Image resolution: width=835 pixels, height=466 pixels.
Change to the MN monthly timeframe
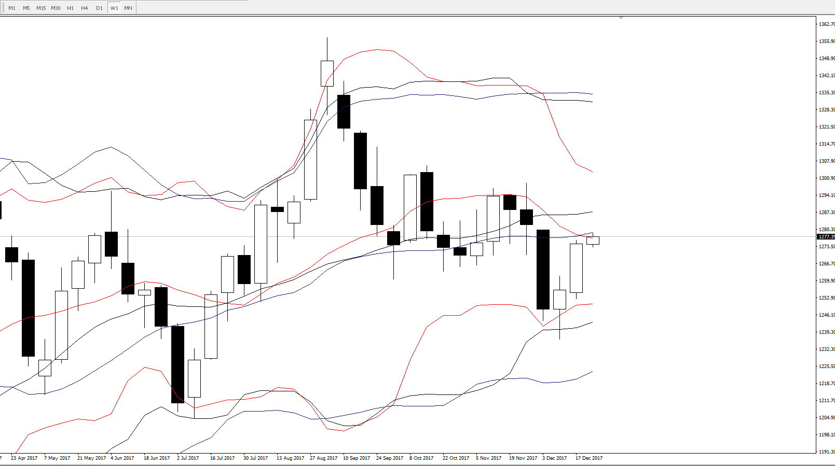click(128, 8)
